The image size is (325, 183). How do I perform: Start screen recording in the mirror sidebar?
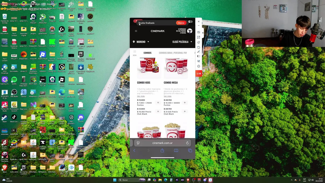pos(199,66)
